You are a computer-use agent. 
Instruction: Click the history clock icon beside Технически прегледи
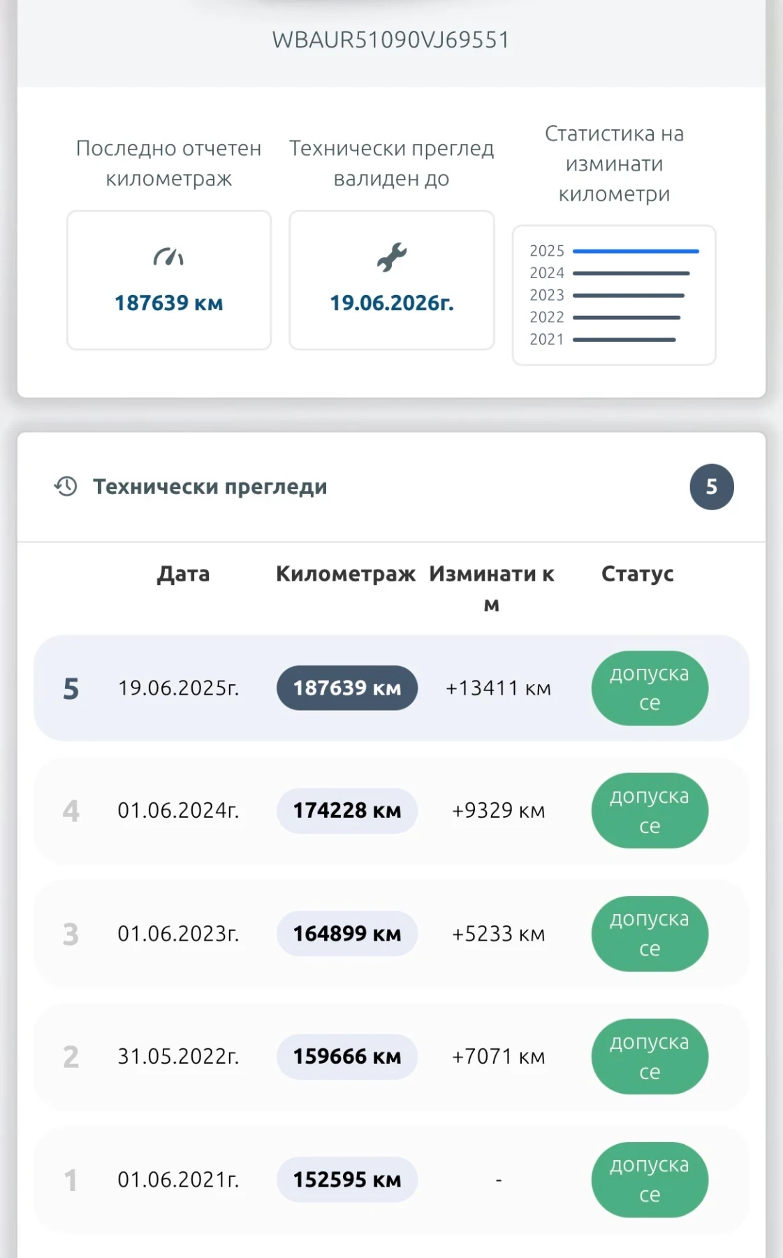pyautogui.click(x=66, y=486)
